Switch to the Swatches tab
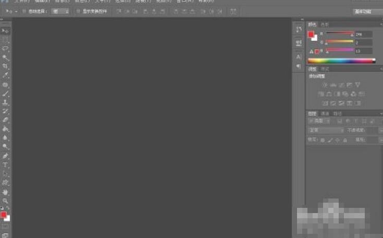 [325, 24]
